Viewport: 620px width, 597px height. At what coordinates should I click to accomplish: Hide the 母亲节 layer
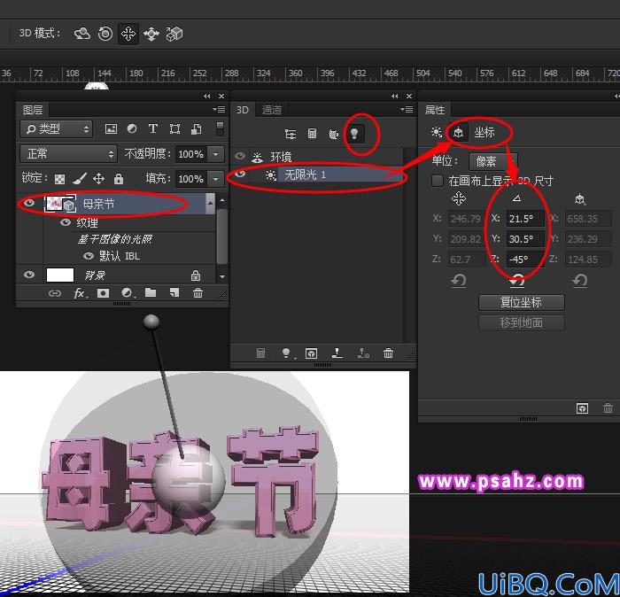click(x=29, y=203)
